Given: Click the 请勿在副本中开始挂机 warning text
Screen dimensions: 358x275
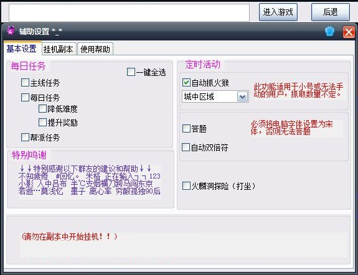Looking at the screenshot, I should click(69, 236).
